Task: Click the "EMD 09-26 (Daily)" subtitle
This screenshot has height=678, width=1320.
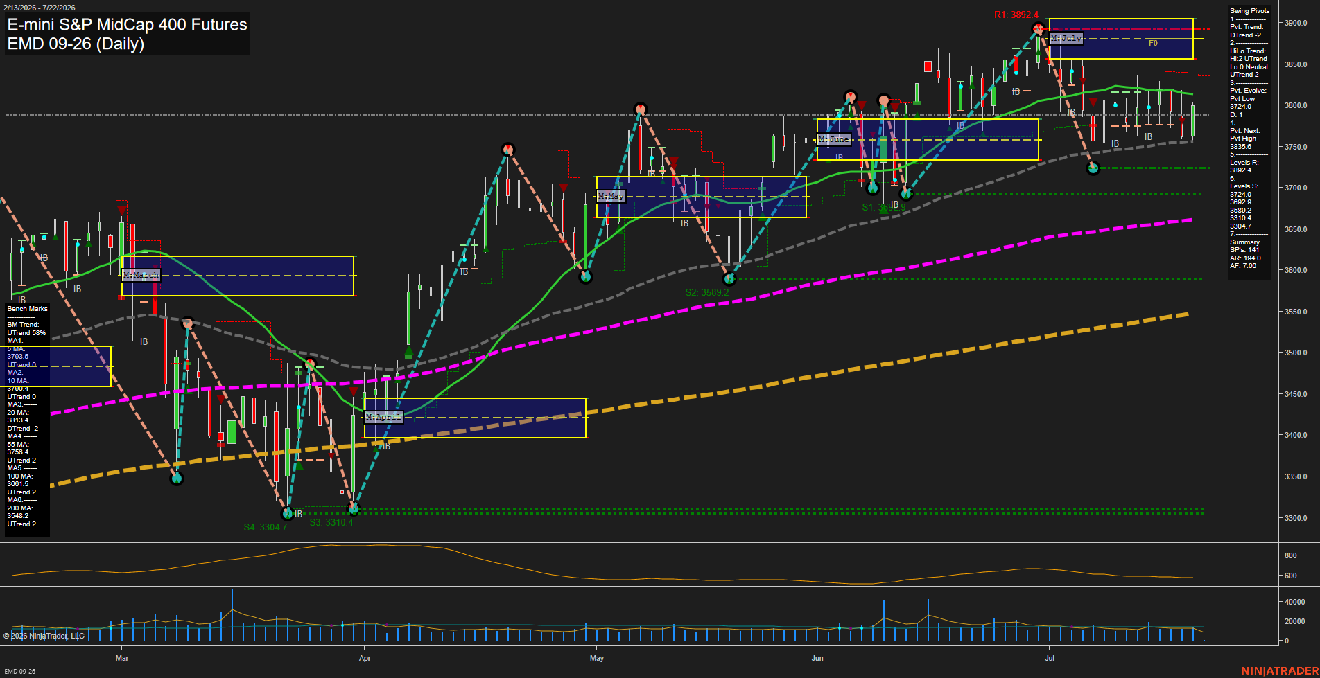Action: click(x=76, y=44)
